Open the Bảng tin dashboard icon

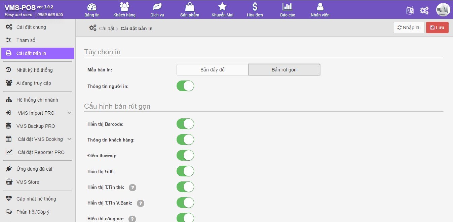pos(92,7)
